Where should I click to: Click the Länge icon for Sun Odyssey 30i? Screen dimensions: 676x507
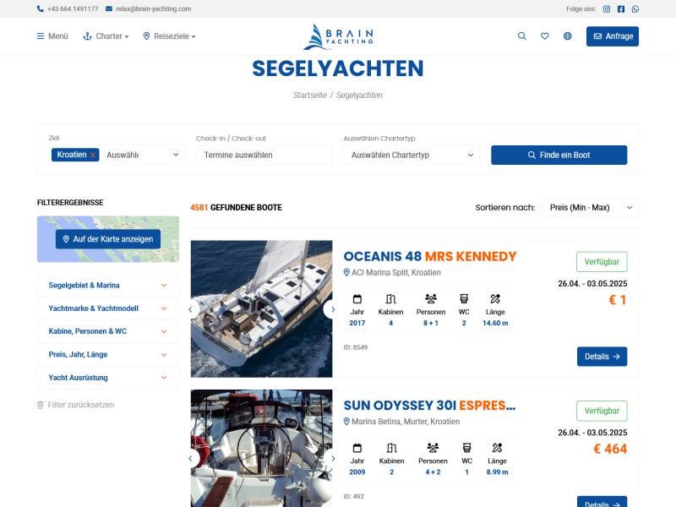pos(497,448)
